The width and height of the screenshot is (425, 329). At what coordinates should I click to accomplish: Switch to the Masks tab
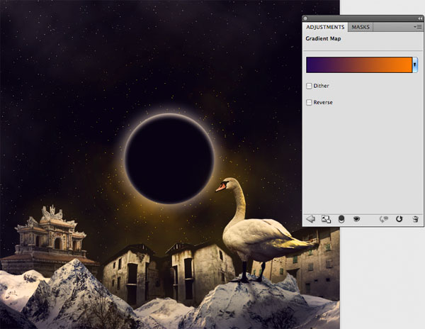coord(361,27)
